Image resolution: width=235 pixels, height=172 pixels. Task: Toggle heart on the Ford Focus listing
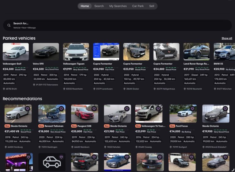(x=192, y=108)
